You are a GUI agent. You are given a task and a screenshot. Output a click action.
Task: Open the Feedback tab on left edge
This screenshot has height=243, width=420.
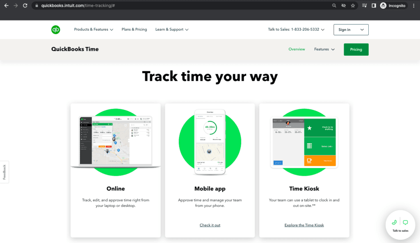click(x=5, y=172)
